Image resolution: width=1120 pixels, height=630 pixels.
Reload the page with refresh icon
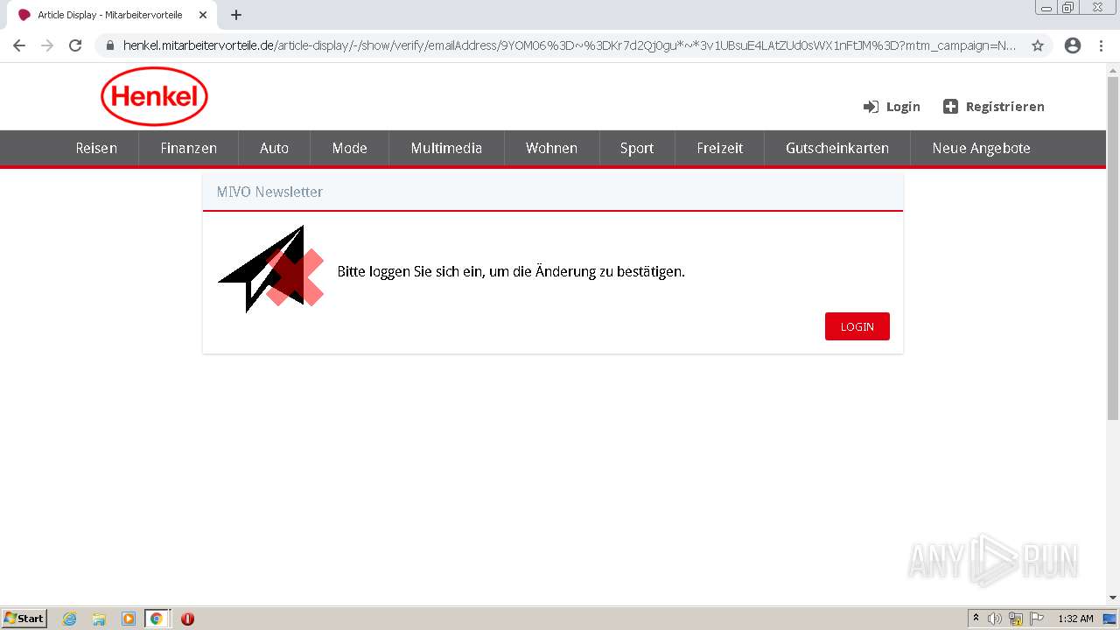pos(75,45)
